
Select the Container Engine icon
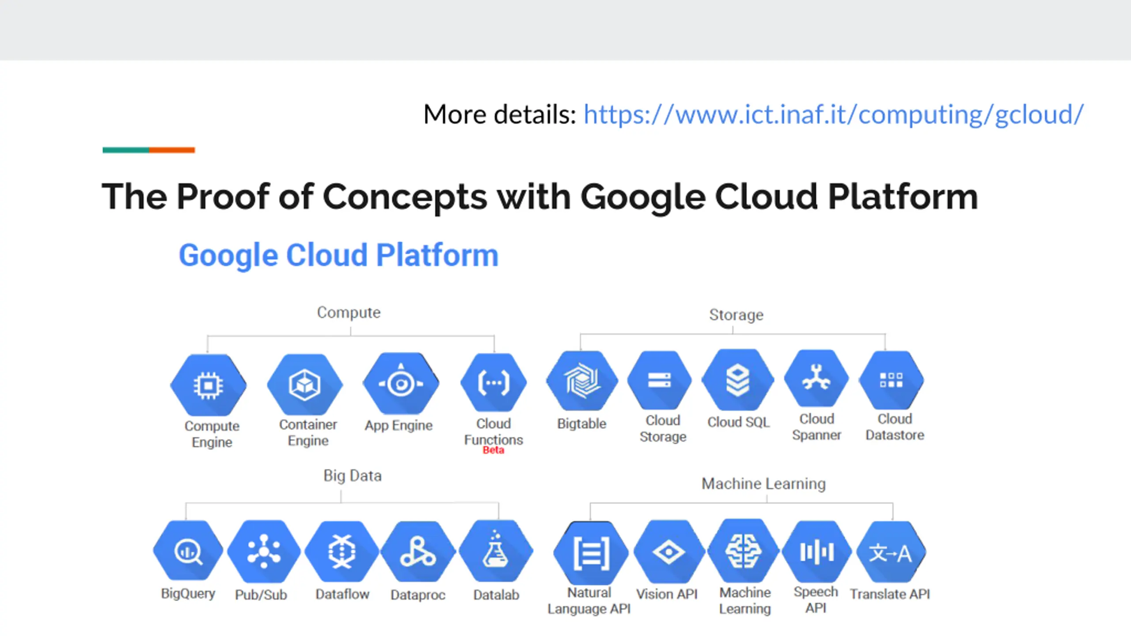[x=305, y=384]
